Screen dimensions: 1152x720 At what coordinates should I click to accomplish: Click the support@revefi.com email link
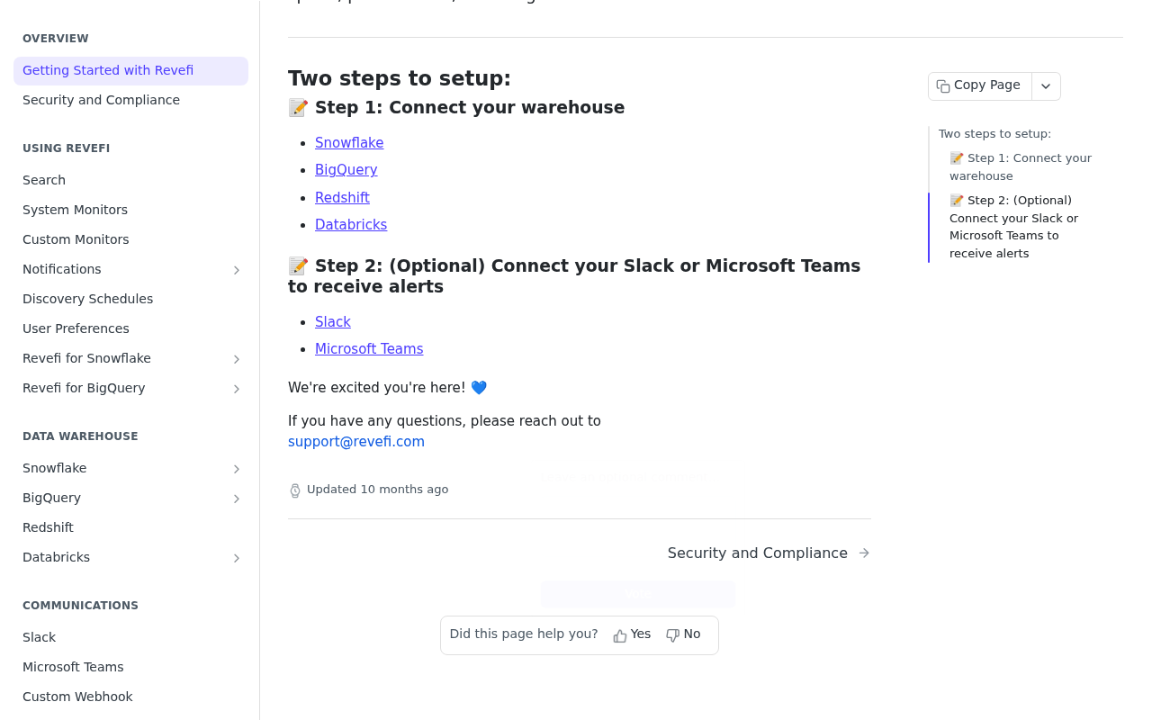356,442
